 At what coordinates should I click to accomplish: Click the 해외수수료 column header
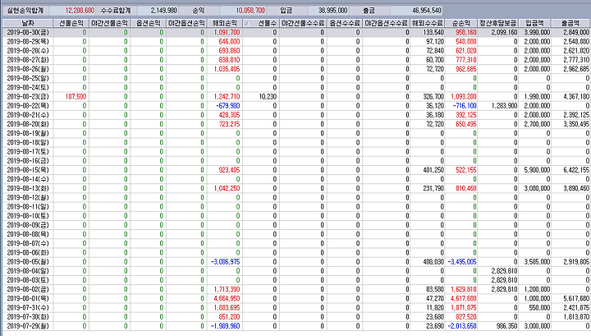[x=428, y=23]
